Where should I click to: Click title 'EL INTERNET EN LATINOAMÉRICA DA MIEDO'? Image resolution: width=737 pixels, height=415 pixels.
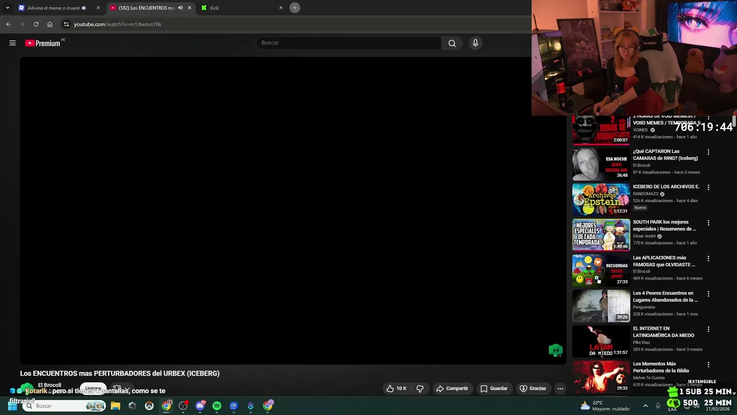tap(663, 332)
